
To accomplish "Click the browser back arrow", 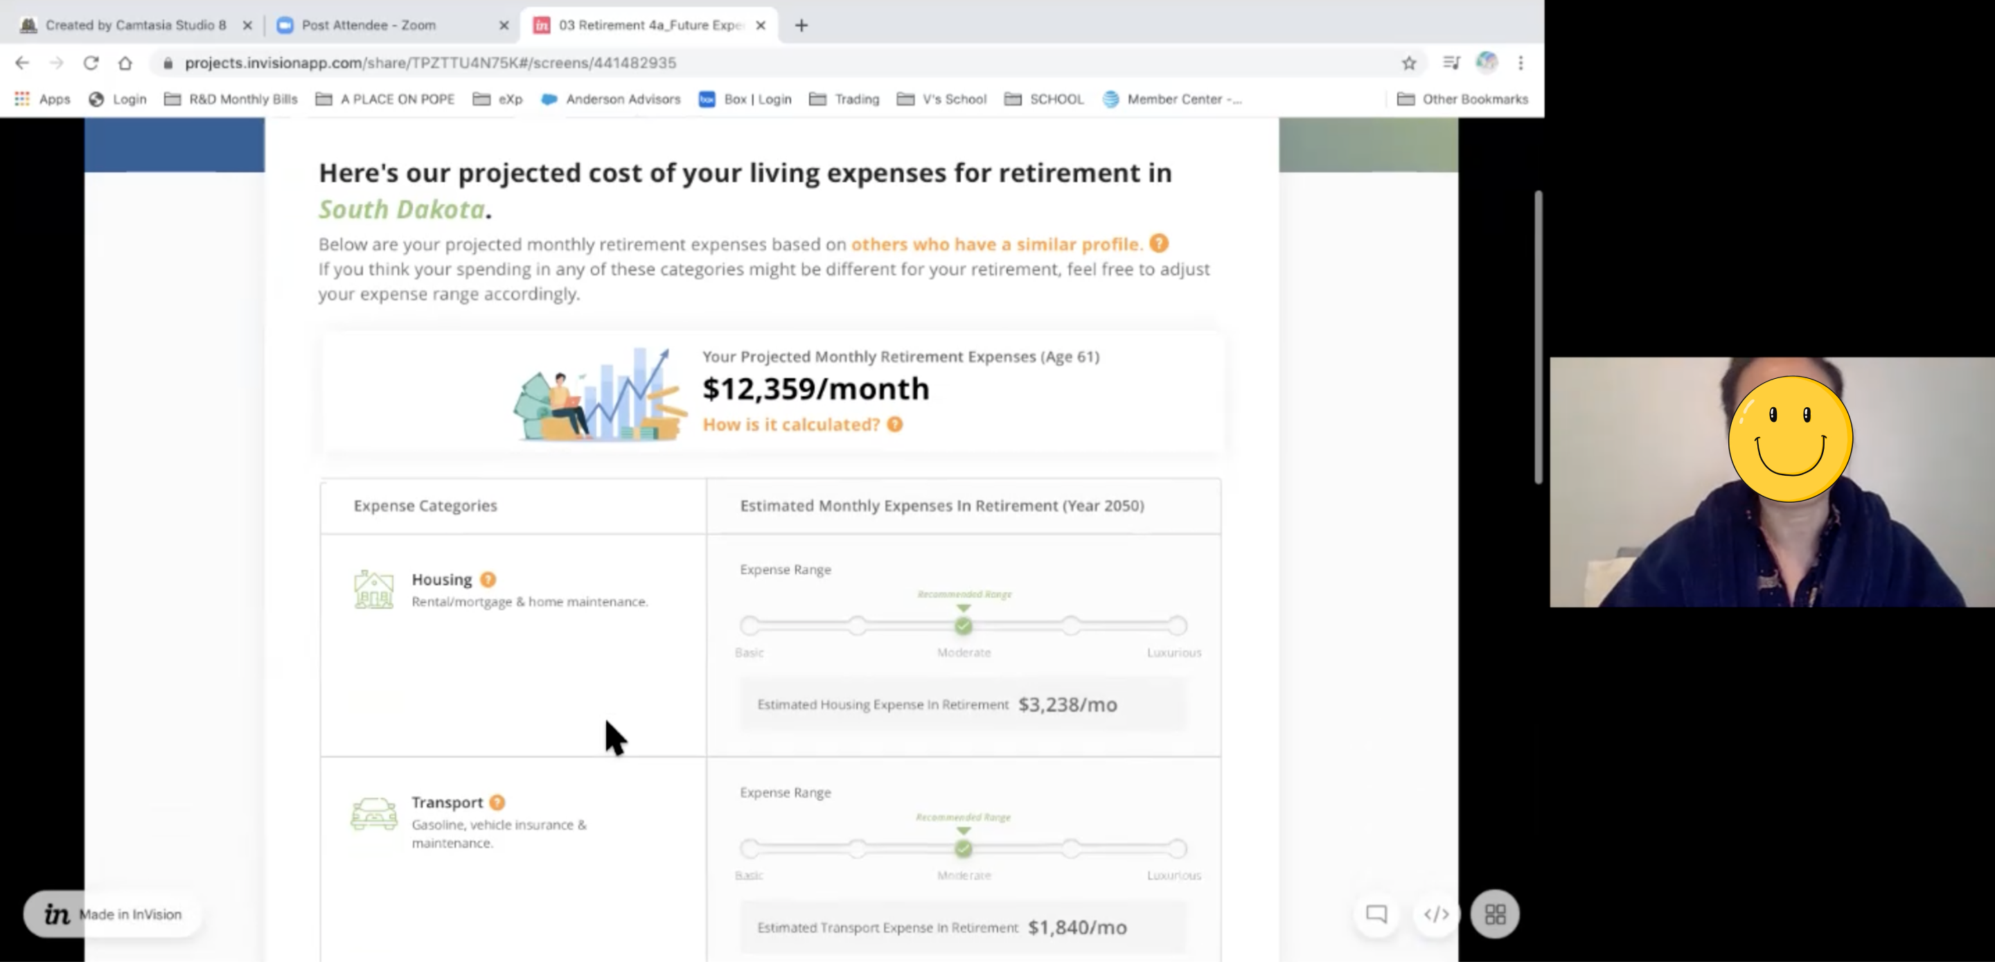I will [22, 63].
